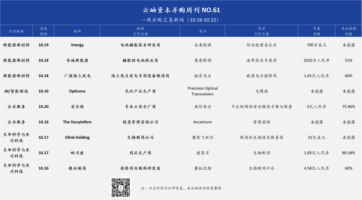
Task: Click the '75.96%' acquisition ratio
Action: coord(349,107)
